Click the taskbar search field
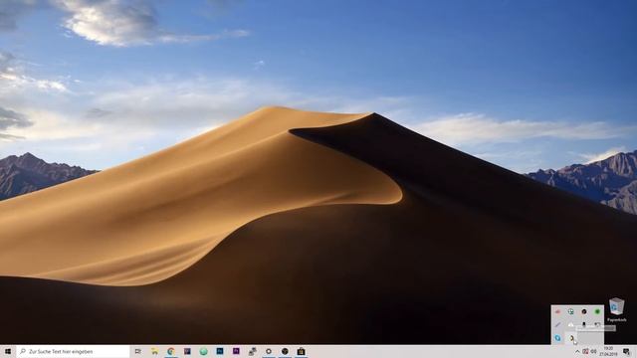 (73, 351)
